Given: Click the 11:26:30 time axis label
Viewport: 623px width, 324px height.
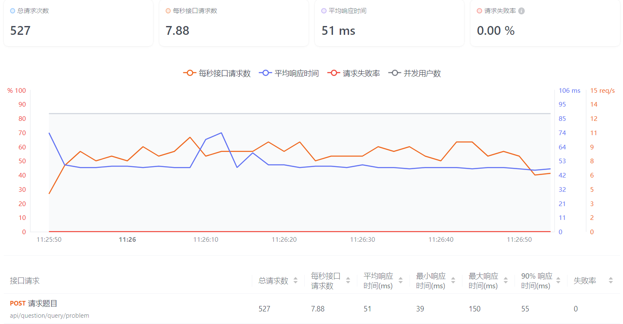Looking at the screenshot, I should point(362,240).
